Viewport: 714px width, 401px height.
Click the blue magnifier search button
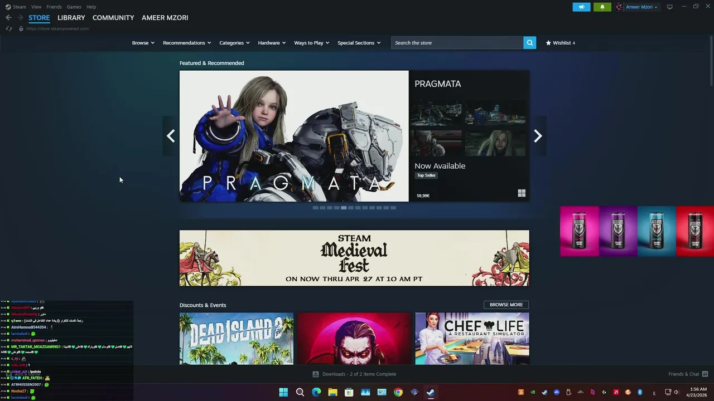(529, 43)
